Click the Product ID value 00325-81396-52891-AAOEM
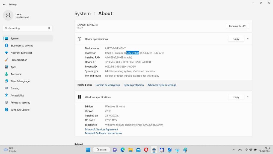 121,66
